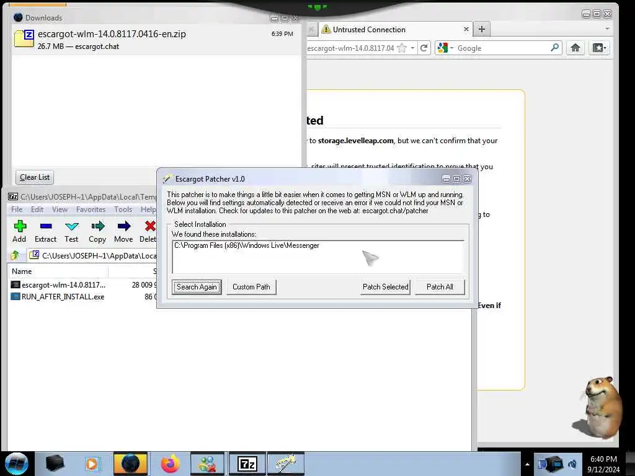Open the URL history dropdown arrow

pyautogui.click(x=412, y=48)
